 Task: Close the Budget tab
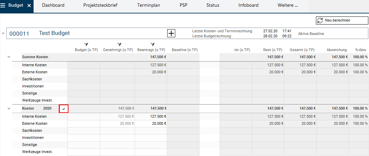(x=29, y=6)
